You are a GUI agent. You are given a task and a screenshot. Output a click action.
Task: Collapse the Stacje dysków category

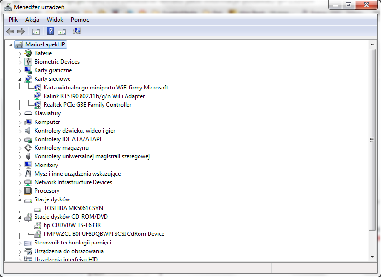tap(20, 200)
